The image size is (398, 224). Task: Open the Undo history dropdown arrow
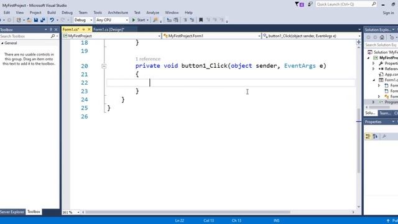click(x=57, y=20)
